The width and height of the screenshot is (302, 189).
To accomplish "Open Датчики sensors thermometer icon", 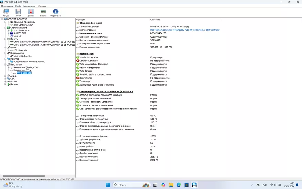I will pyautogui.click(x=31, y=12).
